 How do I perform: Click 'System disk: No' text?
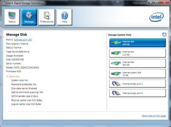point(20,80)
